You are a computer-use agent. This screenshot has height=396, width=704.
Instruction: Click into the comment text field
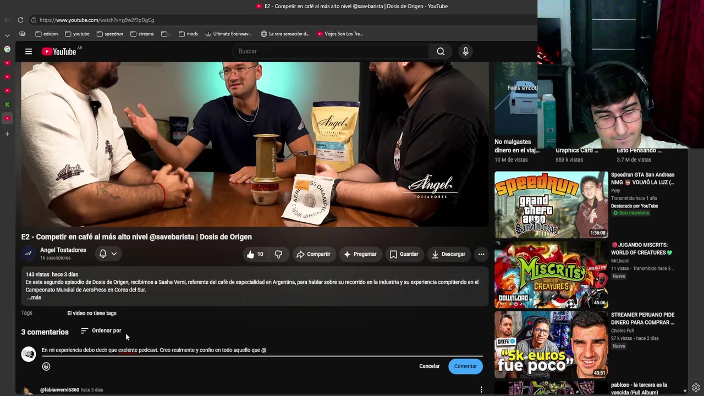262,350
